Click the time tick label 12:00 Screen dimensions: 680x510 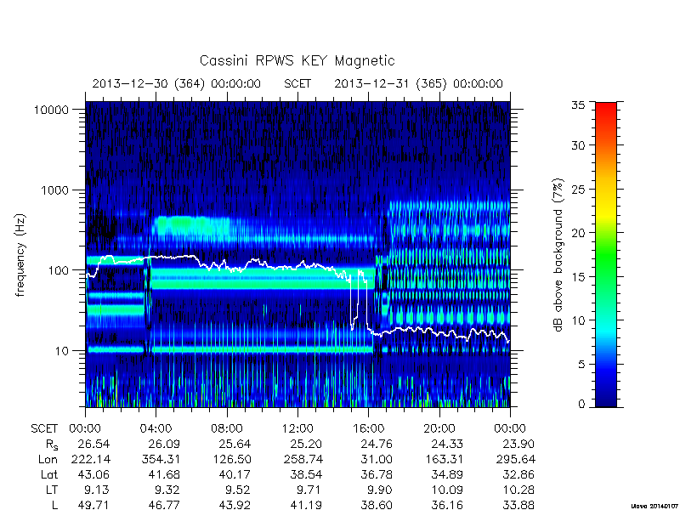point(297,429)
